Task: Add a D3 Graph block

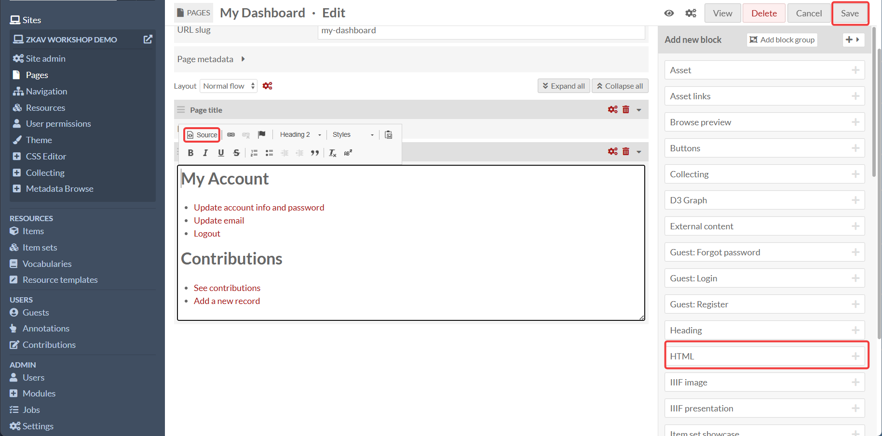Action: 764,200
